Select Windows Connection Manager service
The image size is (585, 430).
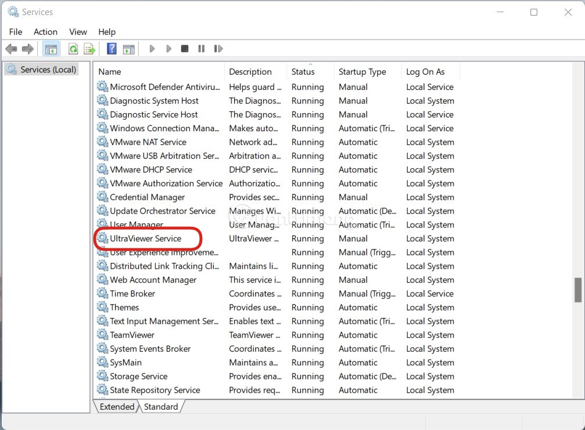(276, 128)
